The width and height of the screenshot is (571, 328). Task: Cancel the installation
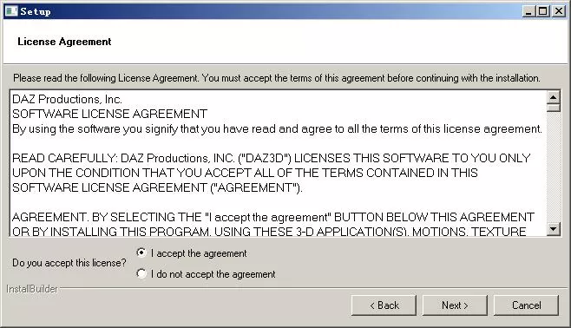(526, 305)
